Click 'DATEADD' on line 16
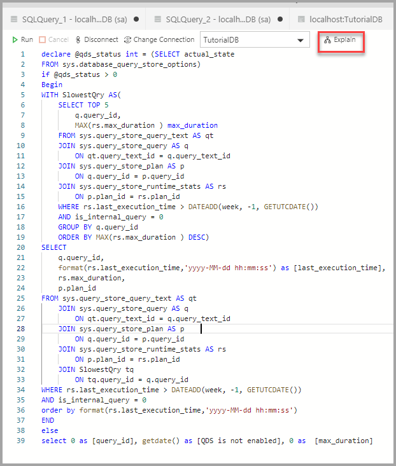Screen dimensions: 396x466 (203, 207)
